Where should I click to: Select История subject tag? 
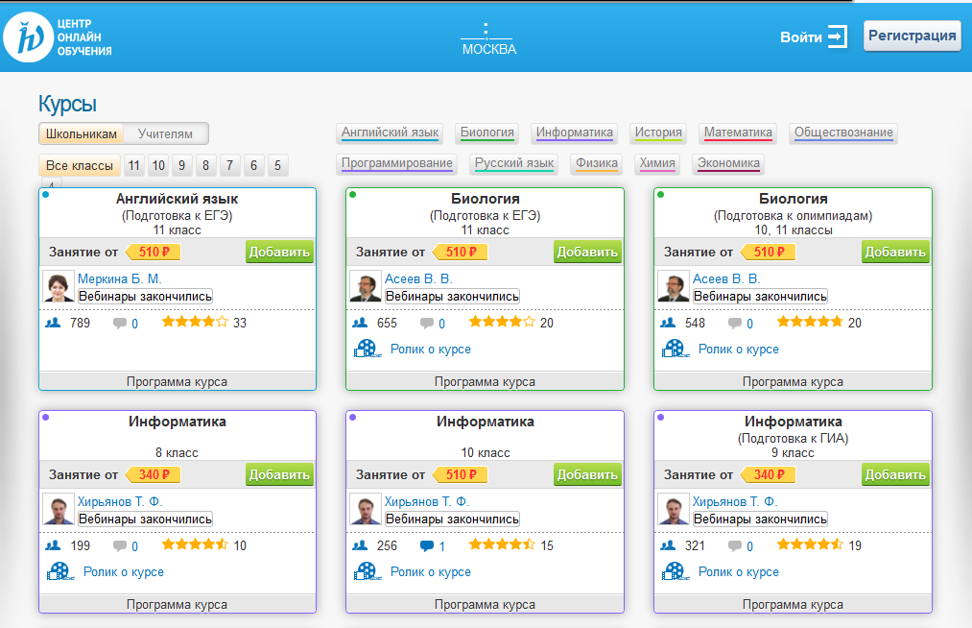coord(658,133)
